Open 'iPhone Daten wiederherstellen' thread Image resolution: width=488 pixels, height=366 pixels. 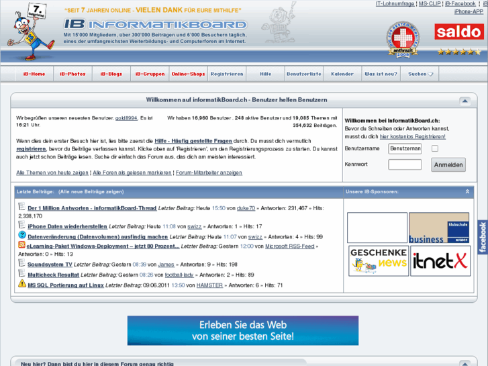pos(68,226)
